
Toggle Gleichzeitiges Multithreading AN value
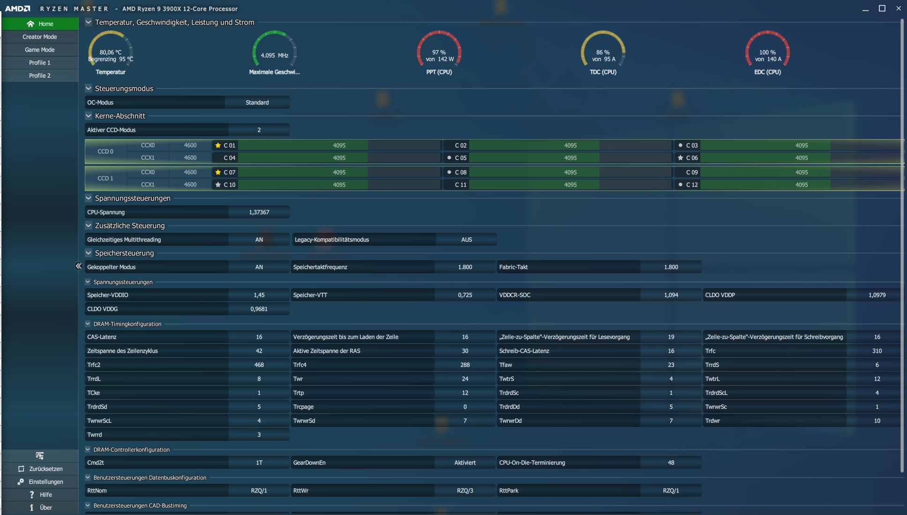click(x=259, y=239)
